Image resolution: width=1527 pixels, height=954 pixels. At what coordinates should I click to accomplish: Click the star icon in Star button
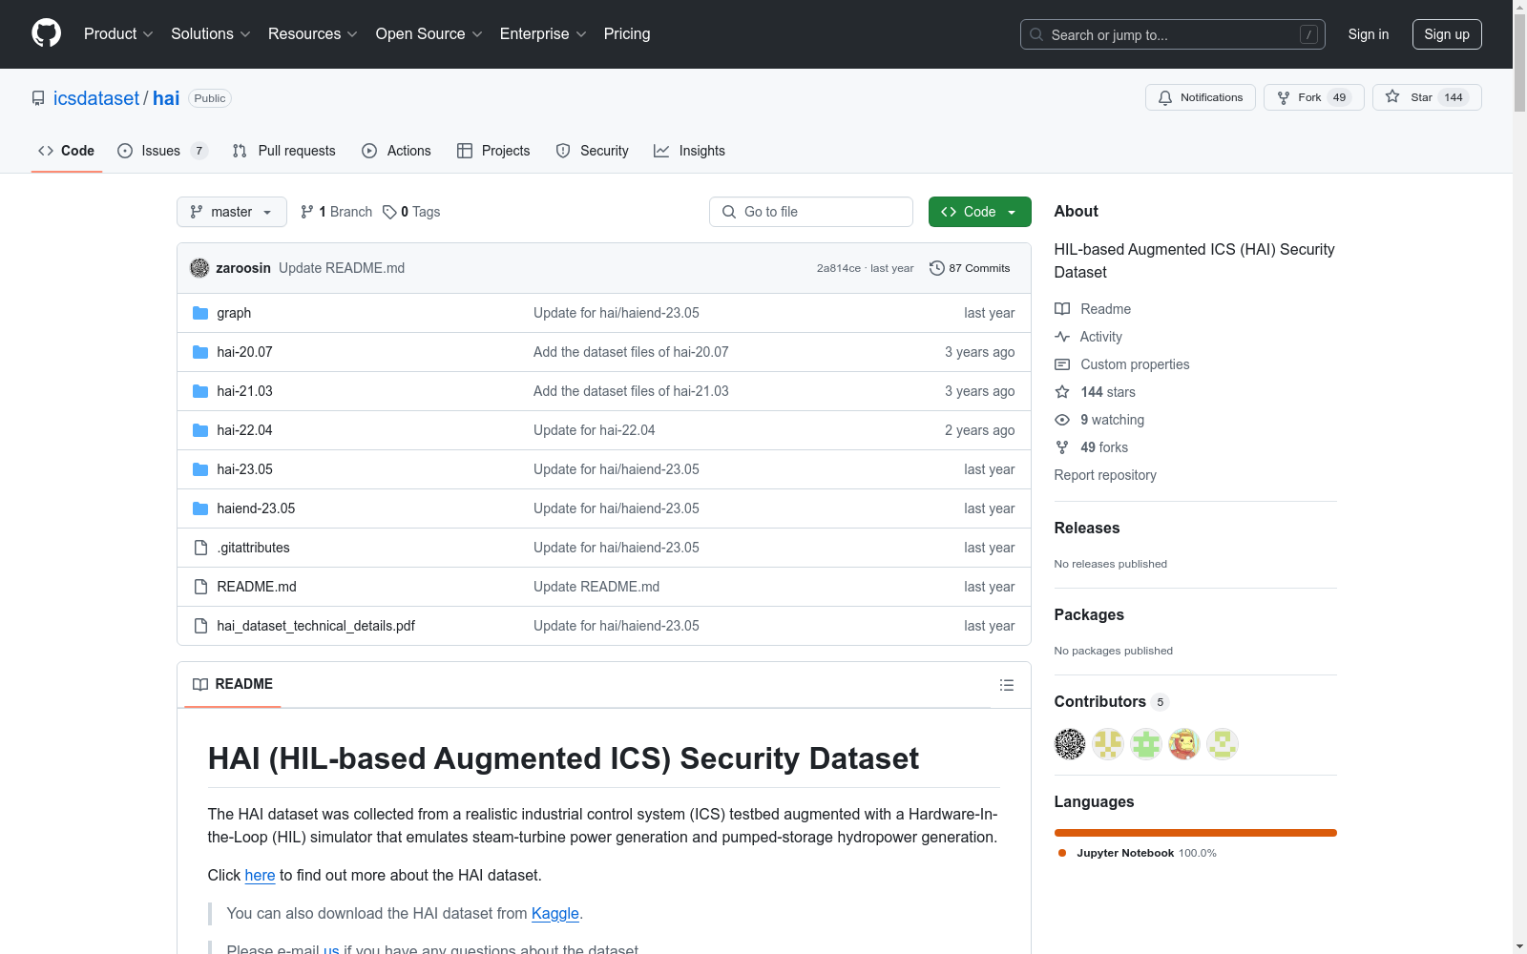click(x=1392, y=97)
